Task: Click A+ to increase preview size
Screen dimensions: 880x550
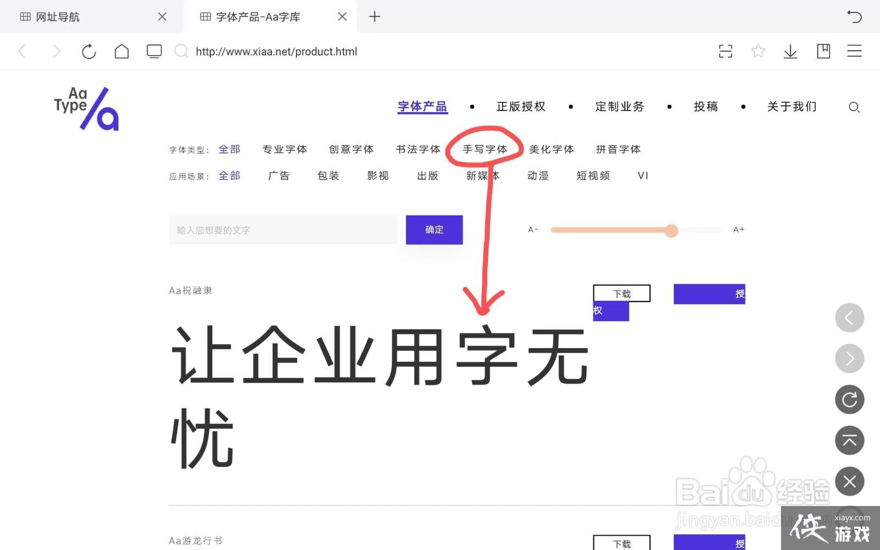Action: coord(739,230)
